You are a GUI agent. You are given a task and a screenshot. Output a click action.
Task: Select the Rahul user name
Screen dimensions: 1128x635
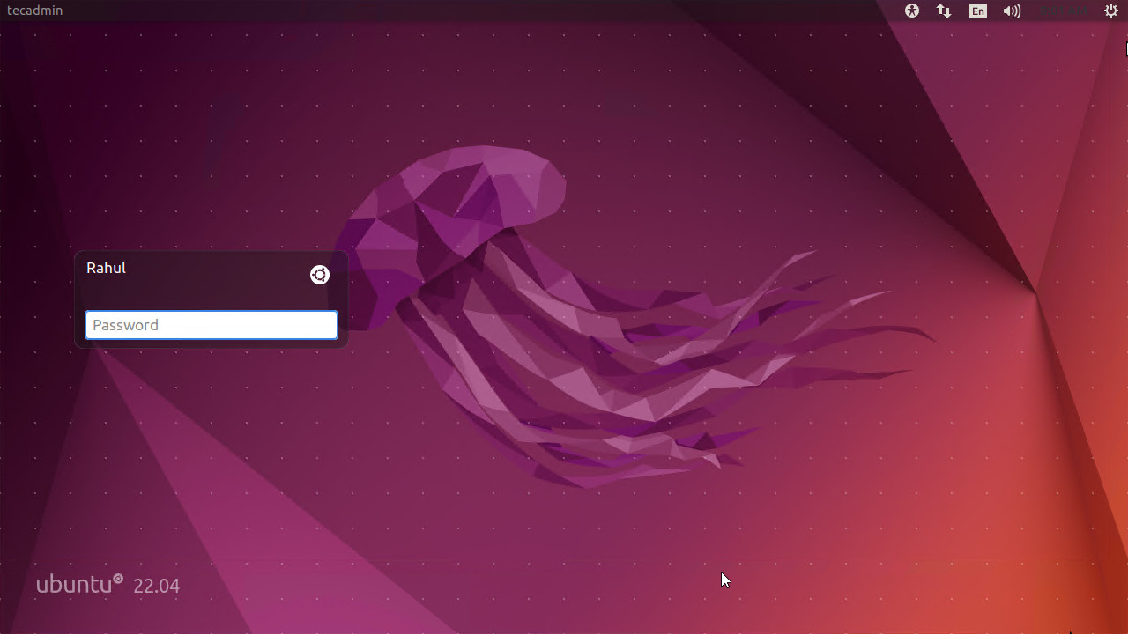coord(106,268)
